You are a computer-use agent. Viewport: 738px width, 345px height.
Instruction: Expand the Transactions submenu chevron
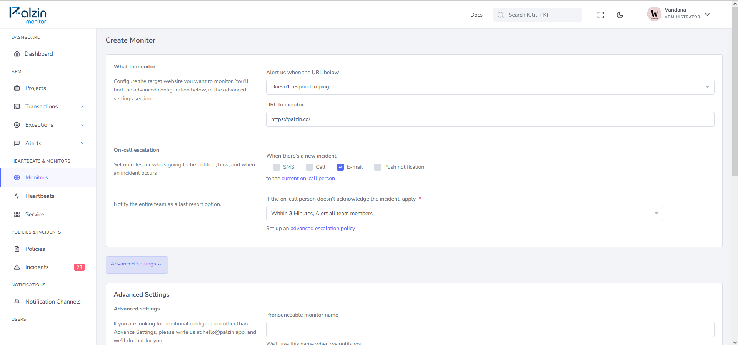point(82,107)
